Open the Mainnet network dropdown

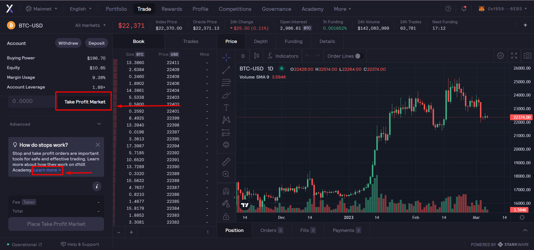(x=41, y=9)
